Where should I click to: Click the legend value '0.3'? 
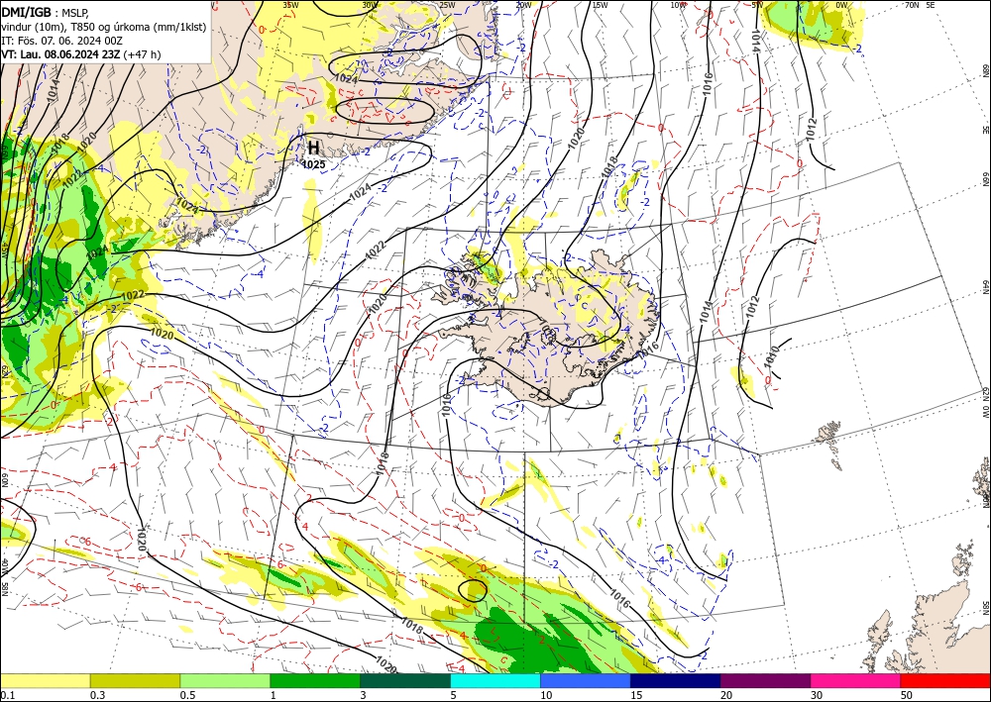click(x=97, y=695)
